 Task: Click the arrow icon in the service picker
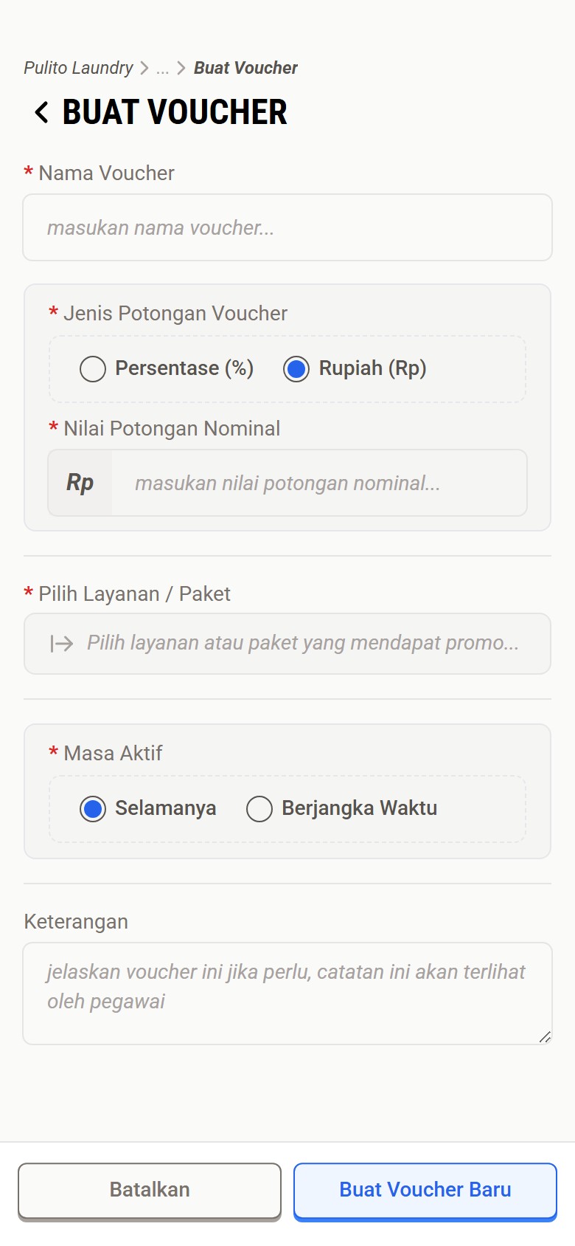pyautogui.click(x=62, y=644)
